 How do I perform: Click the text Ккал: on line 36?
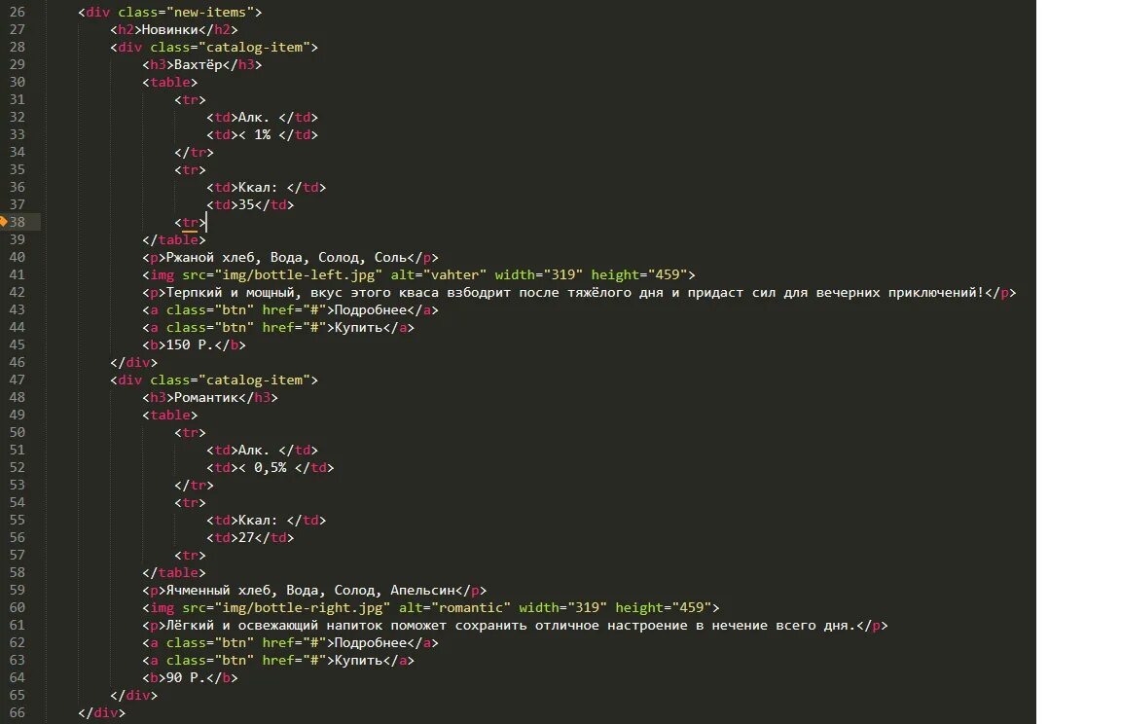[257, 187]
